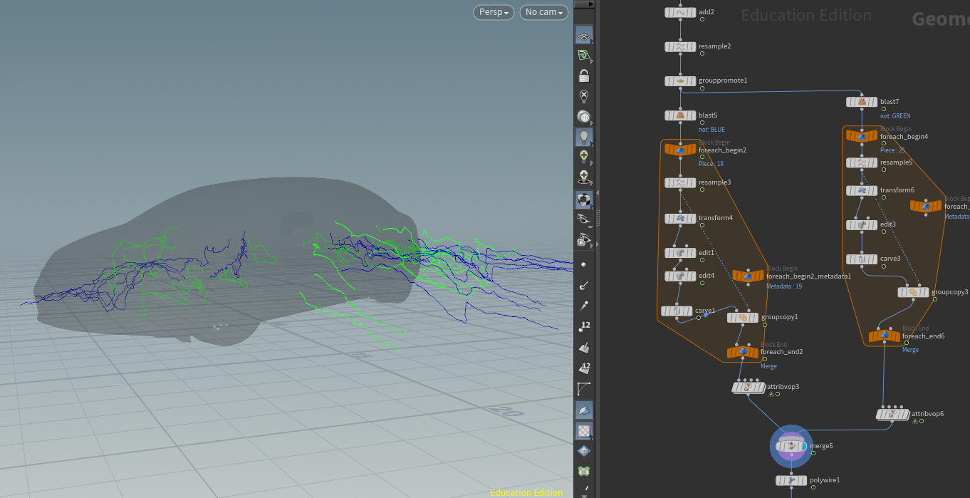The height and width of the screenshot is (498, 970).
Task: Click the display points icon
Action: [x=584, y=264]
